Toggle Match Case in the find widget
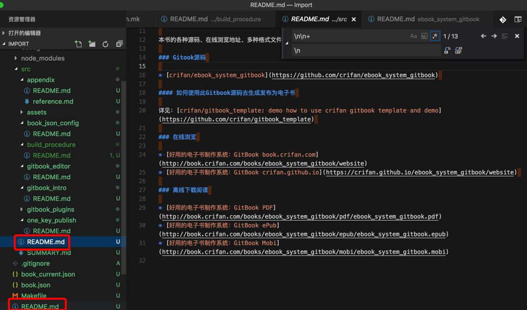This screenshot has height=310, width=527. 415,35
